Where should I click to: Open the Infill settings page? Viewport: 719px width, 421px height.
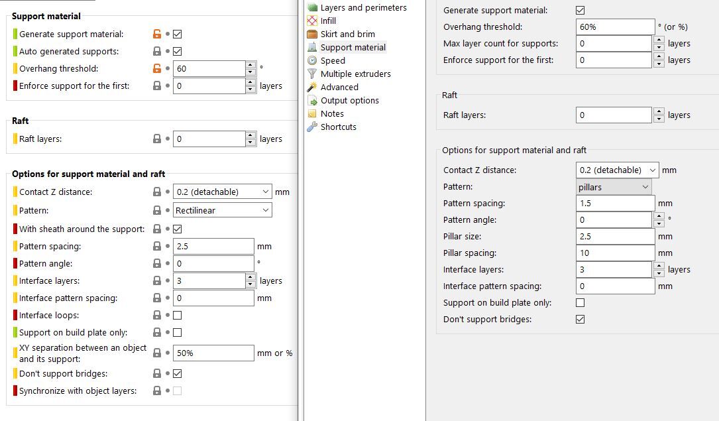[x=328, y=21]
